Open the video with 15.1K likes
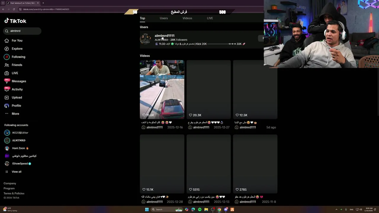 click(162, 164)
